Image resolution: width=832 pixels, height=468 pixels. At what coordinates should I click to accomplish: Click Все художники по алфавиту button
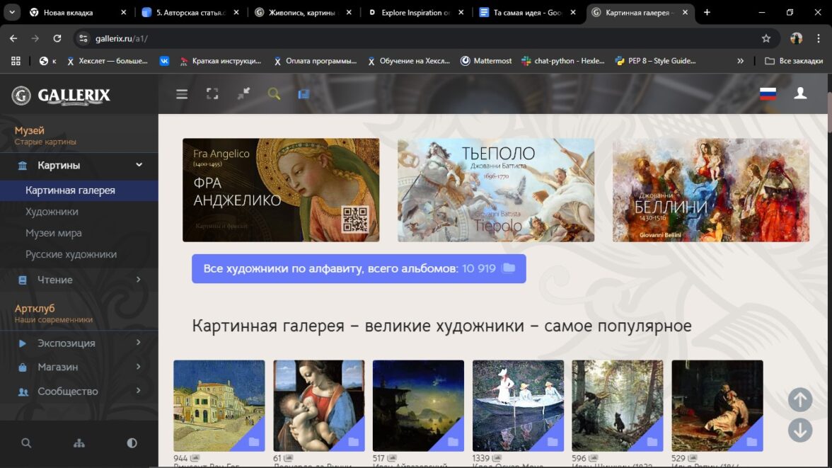click(x=359, y=269)
